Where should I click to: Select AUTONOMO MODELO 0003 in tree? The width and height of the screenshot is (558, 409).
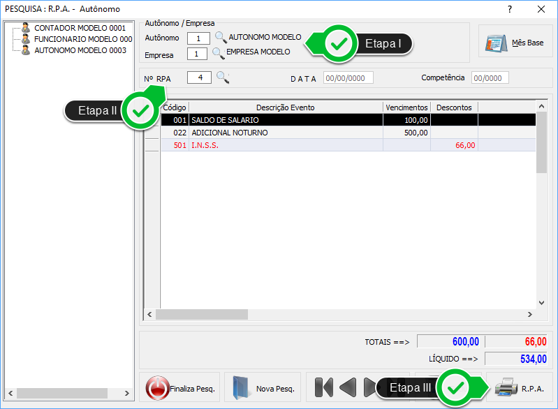click(80, 50)
